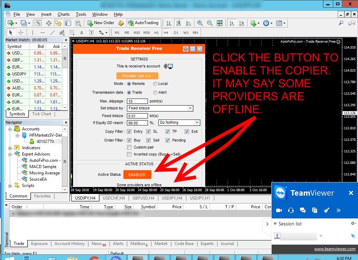Select the text label drawing tool
The height and width of the screenshot is (260, 358).
pos(82,32)
